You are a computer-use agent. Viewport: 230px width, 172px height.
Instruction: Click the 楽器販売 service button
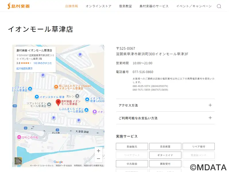click(132, 146)
